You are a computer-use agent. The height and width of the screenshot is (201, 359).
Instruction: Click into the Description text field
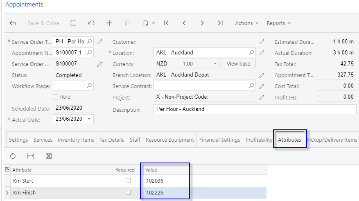click(255, 110)
